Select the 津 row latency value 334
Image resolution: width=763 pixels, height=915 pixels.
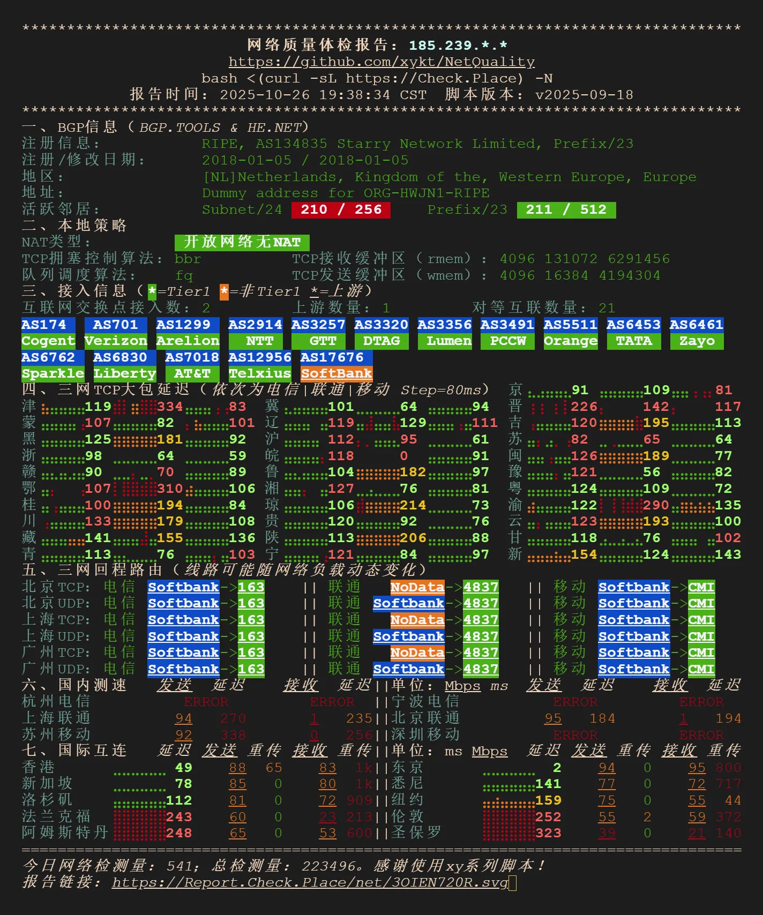click(170, 407)
